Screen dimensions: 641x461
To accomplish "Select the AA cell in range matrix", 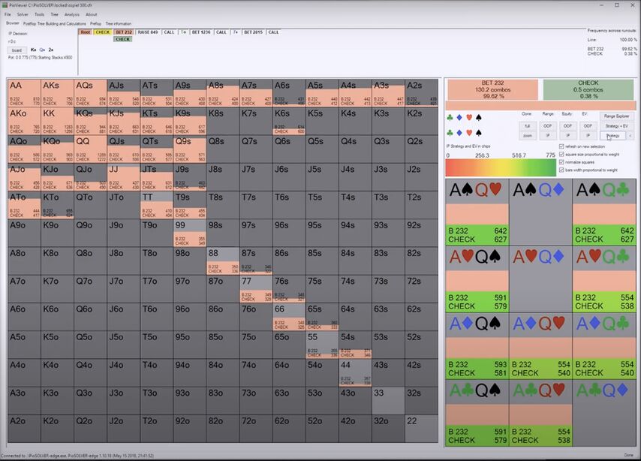I will (x=24, y=93).
